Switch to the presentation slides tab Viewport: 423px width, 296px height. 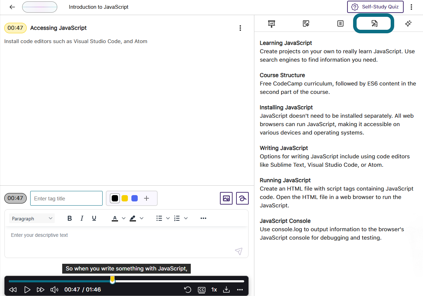coord(272,23)
